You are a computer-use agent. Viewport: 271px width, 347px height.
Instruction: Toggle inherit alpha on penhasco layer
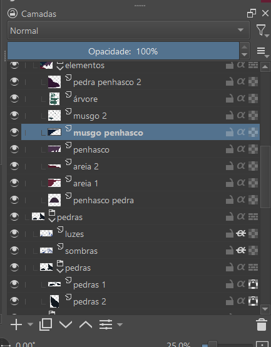pyautogui.click(x=241, y=149)
